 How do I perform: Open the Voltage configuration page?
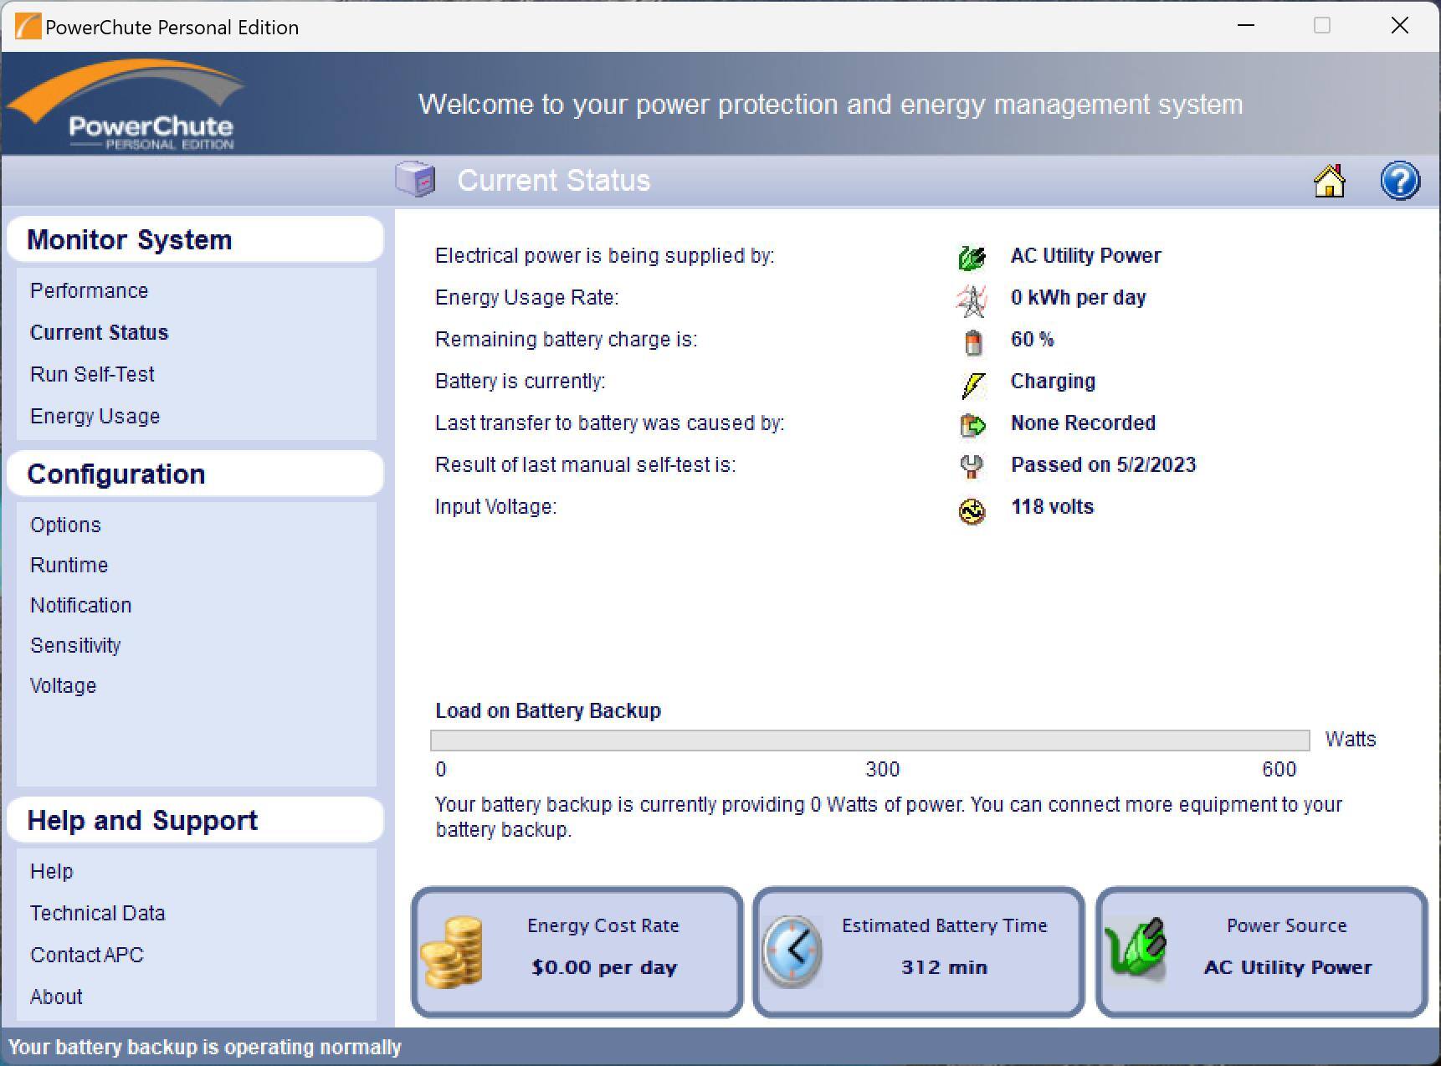pos(63,685)
